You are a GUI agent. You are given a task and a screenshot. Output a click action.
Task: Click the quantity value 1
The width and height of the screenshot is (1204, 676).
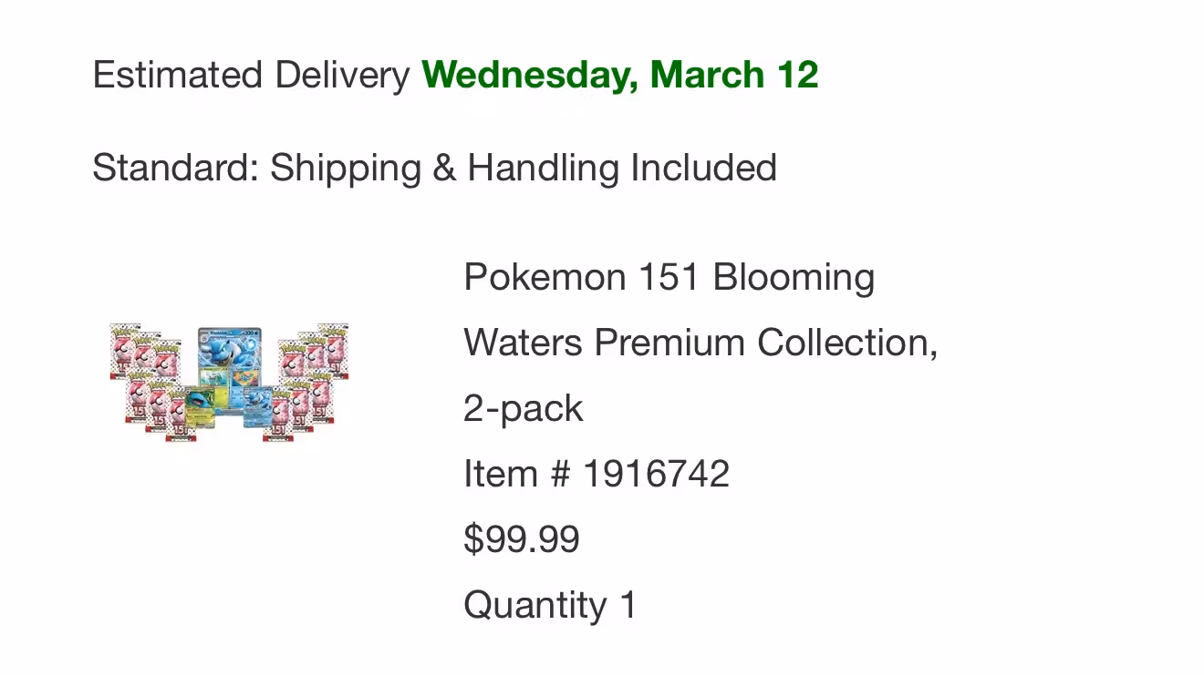(628, 605)
